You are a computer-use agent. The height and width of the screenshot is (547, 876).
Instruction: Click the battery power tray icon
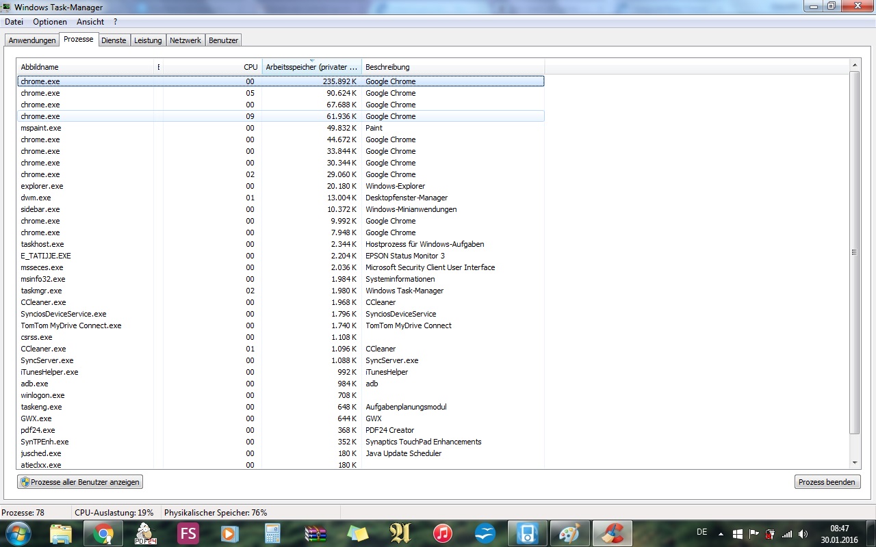click(771, 534)
